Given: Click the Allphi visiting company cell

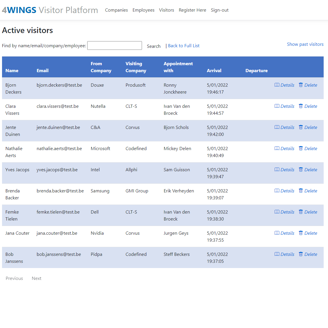Looking at the screenshot, I should 131,170.
